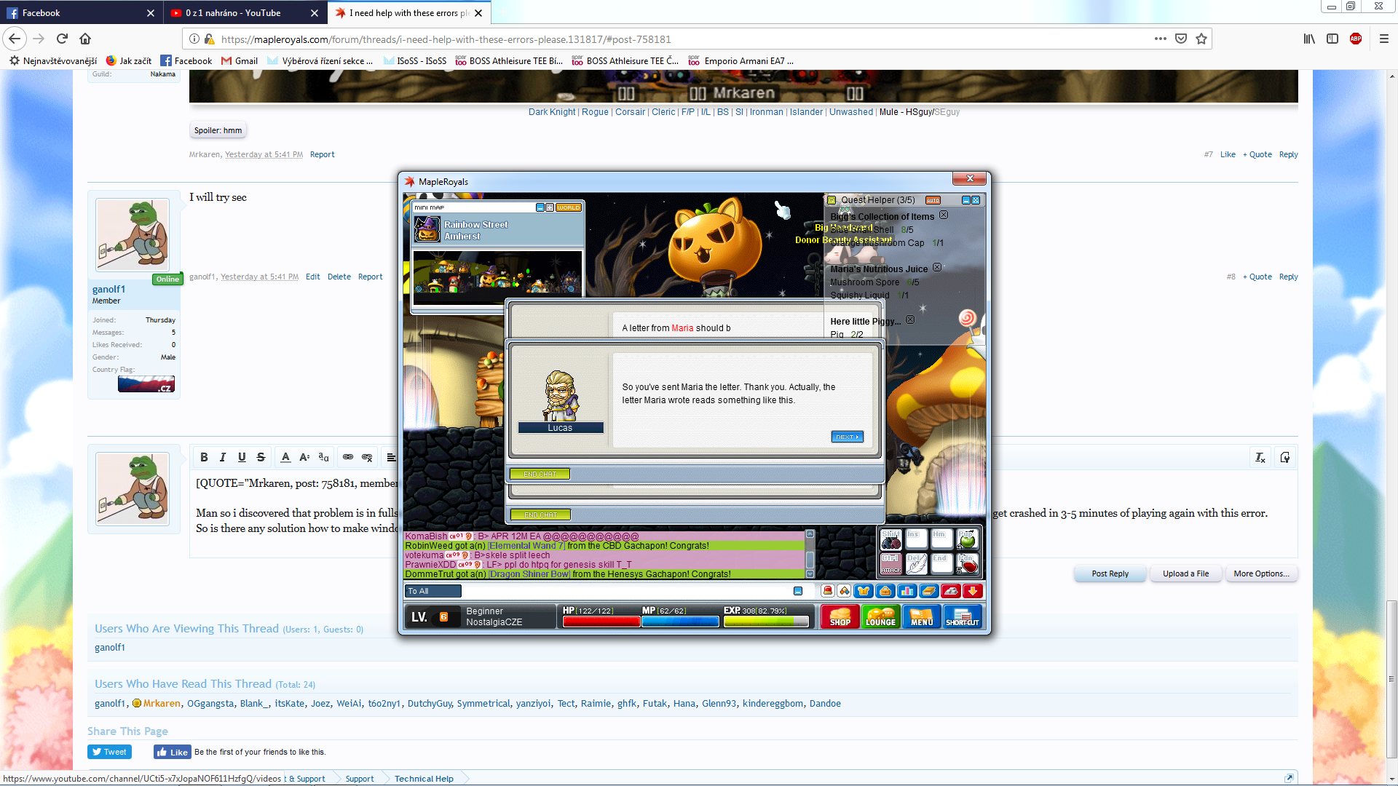This screenshot has height=786, width=1398.
Task: Open Firefox Library icon
Action: pyautogui.click(x=1309, y=39)
